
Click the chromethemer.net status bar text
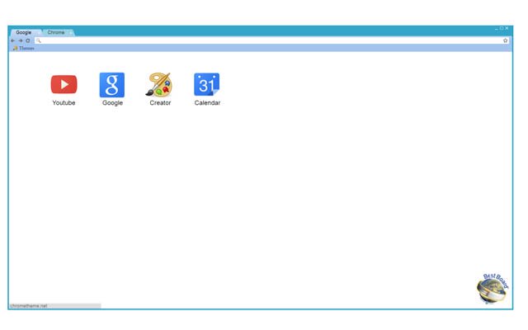coord(29,306)
